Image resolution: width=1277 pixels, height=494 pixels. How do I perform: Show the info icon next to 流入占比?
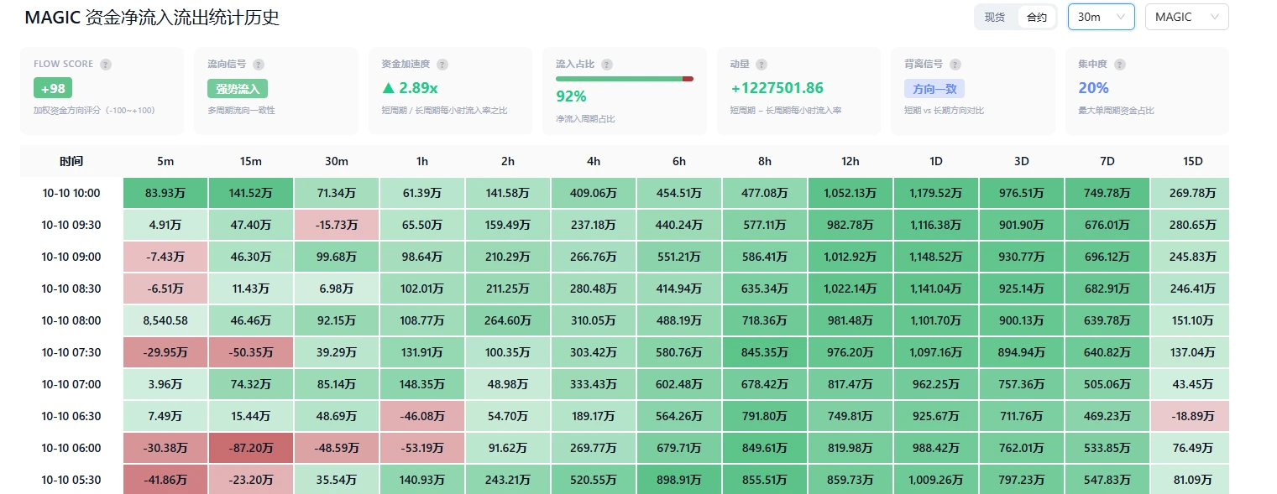coord(607,65)
